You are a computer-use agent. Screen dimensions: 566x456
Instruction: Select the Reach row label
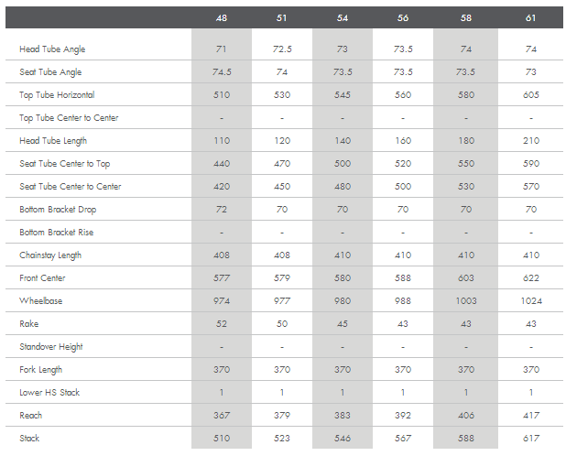[x=31, y=416]
